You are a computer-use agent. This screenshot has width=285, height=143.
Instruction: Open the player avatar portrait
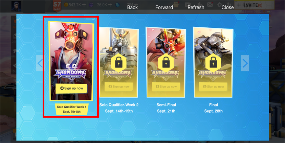pyautogui.click(x=16, y=6)
